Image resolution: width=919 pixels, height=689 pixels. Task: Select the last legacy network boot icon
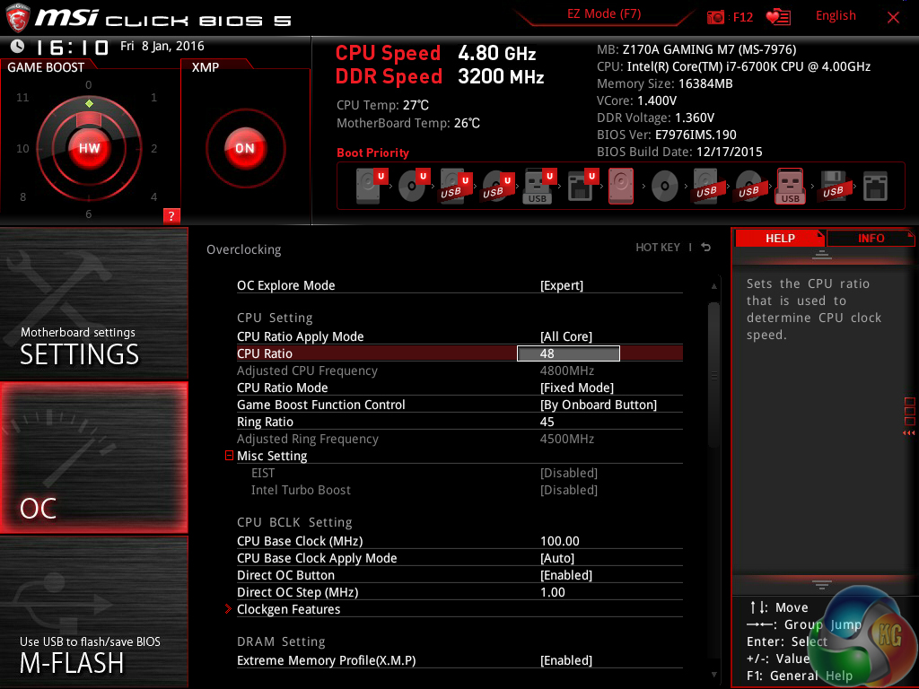(x=875, y=187)
